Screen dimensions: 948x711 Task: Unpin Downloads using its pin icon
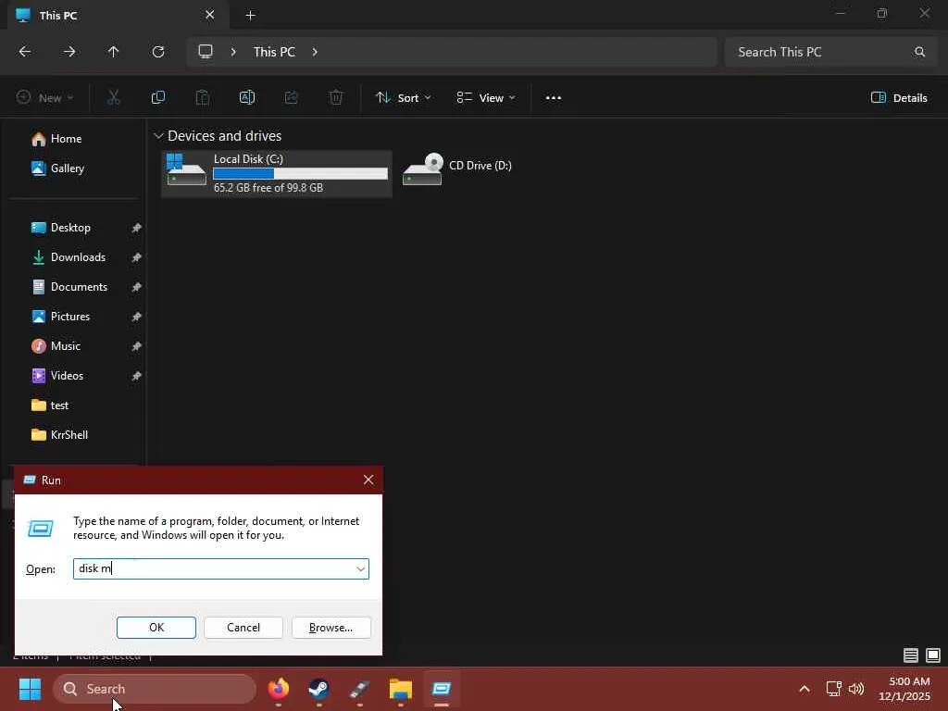tap(137, 257)
